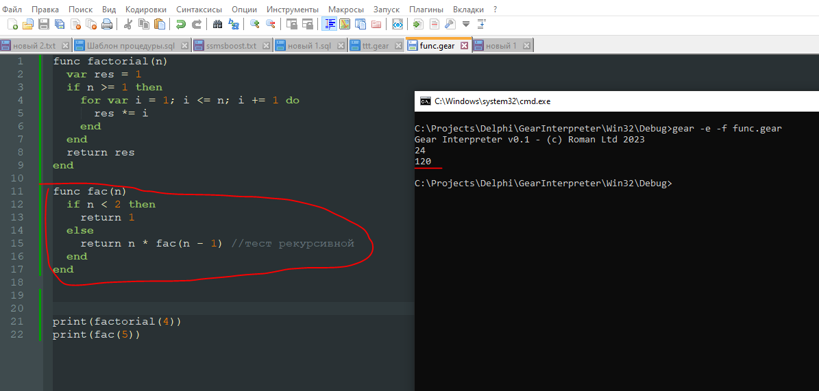This screenshot has height=391, width=819.
Task: Expand the toolbar's down-arrow dropdown
Action: (466, 24)
